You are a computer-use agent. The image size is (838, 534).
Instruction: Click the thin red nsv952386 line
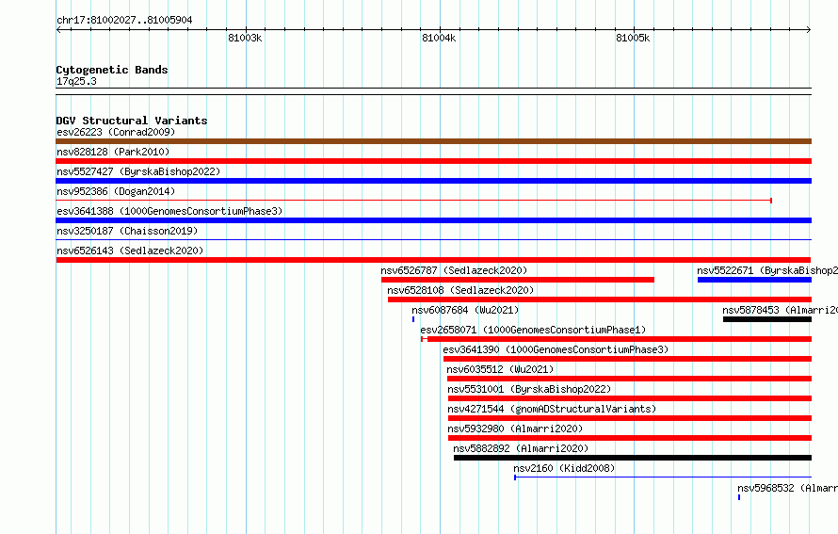[413, 201]
